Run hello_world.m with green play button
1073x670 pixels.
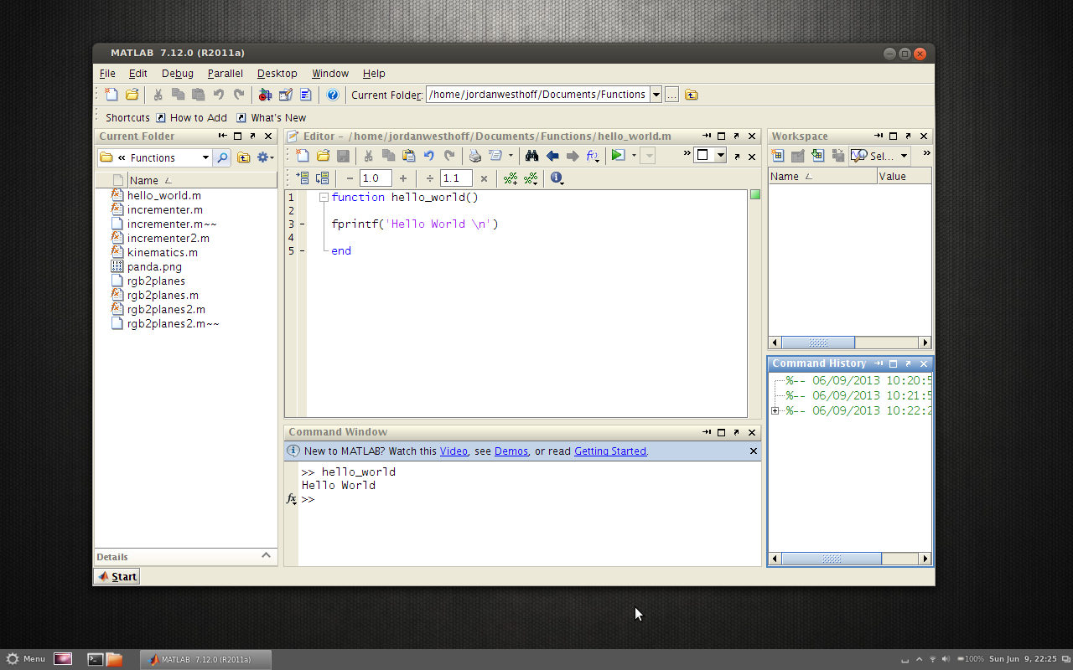(618, 156)
